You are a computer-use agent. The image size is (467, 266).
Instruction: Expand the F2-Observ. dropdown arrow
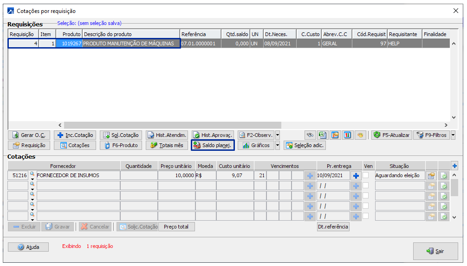[278, 135]
